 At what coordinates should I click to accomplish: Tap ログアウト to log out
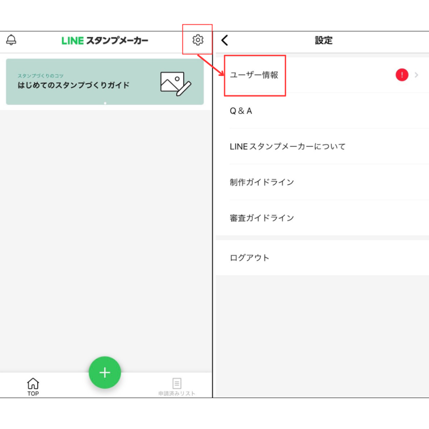pos(322,258)
